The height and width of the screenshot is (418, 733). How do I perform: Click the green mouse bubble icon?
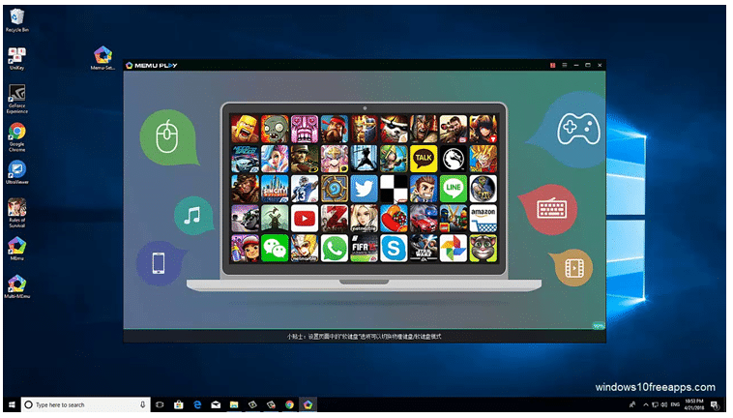(168, 137)
